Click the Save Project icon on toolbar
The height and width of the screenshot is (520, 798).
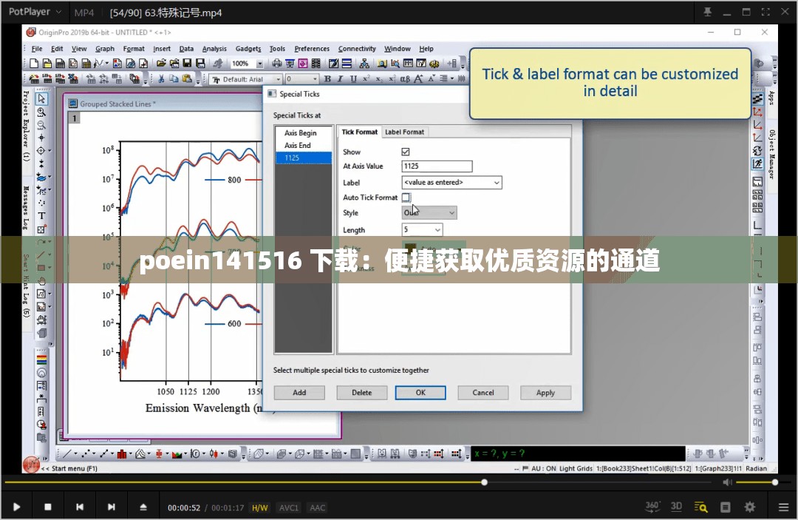(x=186, y=64)
